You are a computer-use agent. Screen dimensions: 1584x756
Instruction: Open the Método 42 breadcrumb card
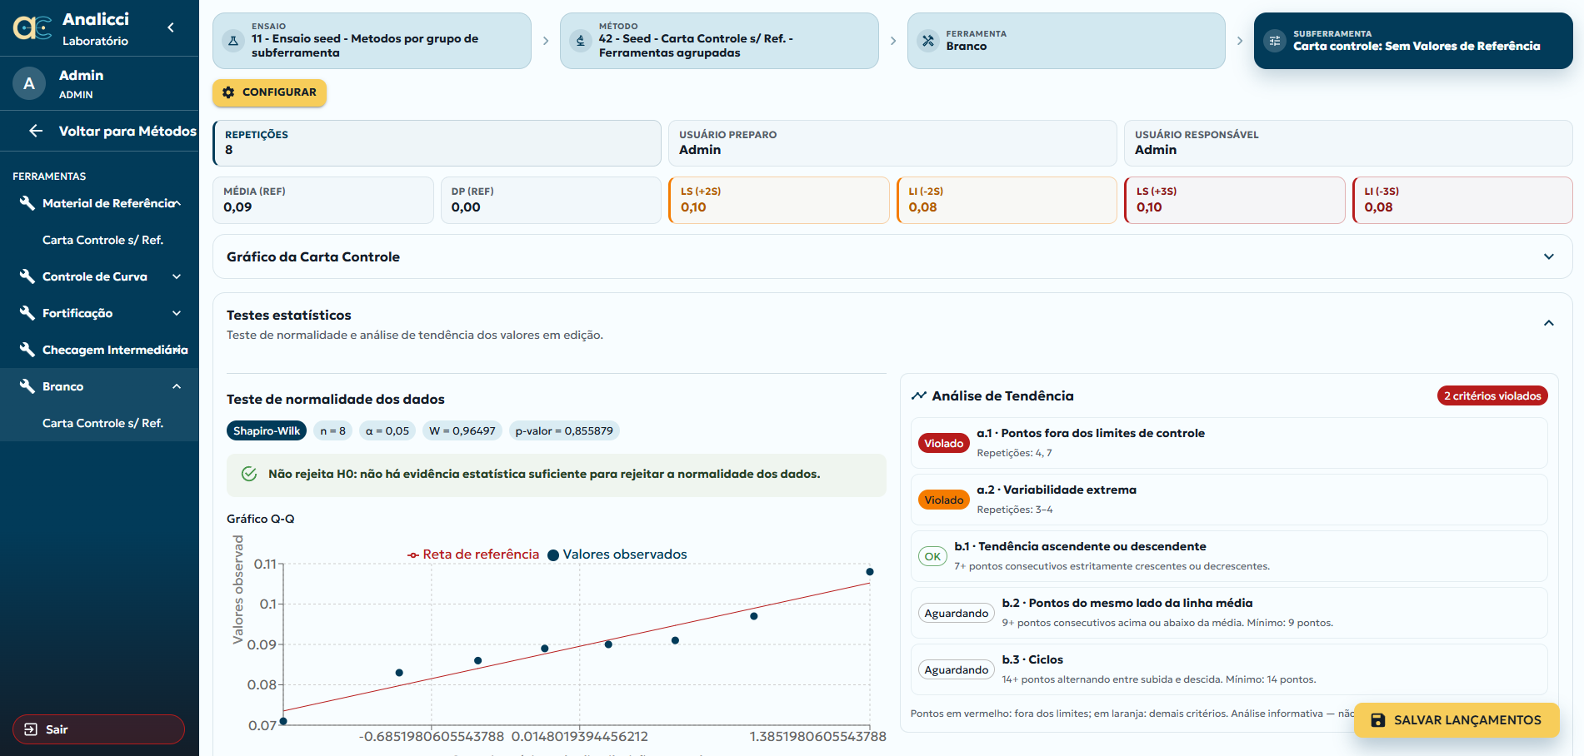point(719,40)
